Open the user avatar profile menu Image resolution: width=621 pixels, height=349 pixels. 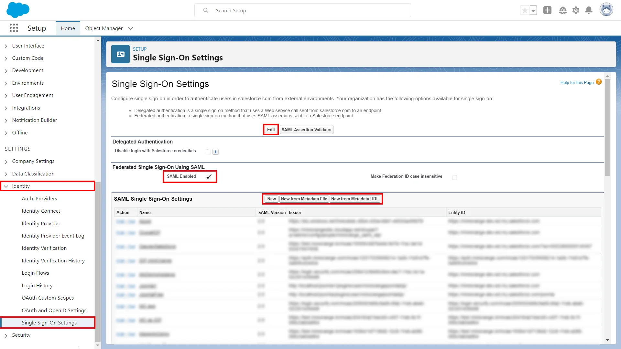pos(607,9)
